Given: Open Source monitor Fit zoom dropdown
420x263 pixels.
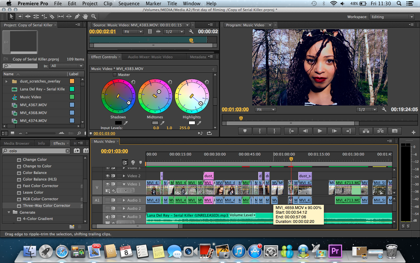Looking at the screenshot, I should coord(133,32).
